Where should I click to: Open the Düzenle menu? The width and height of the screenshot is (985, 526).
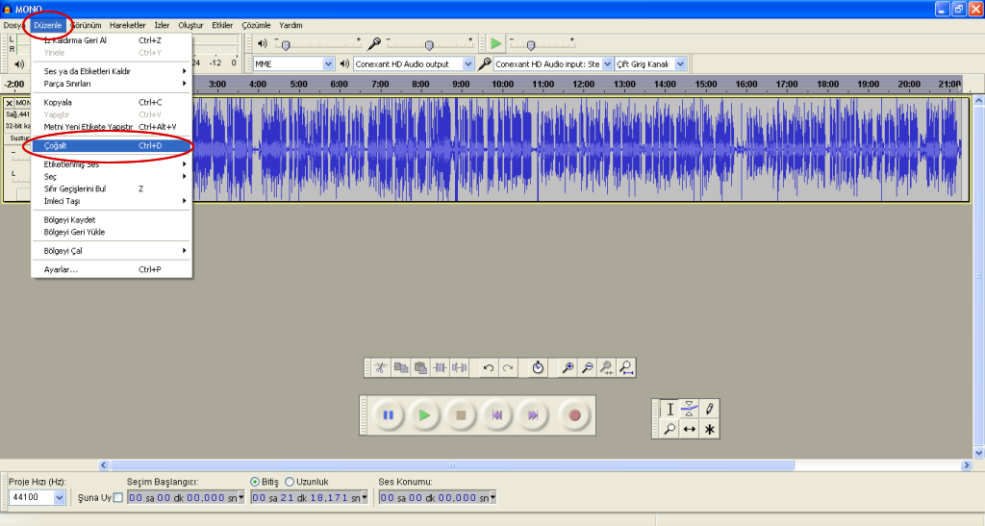48,25
